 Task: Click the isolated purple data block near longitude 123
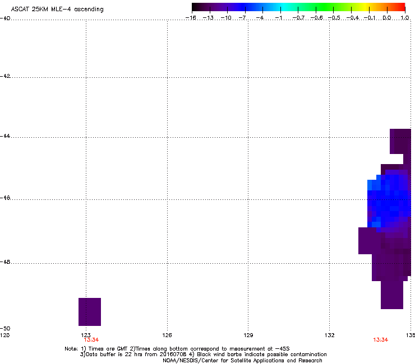90,312
